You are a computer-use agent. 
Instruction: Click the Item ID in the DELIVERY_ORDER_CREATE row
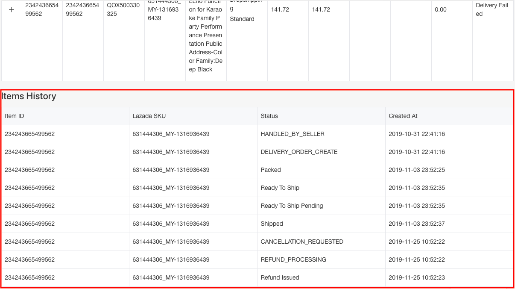[30, 152]
